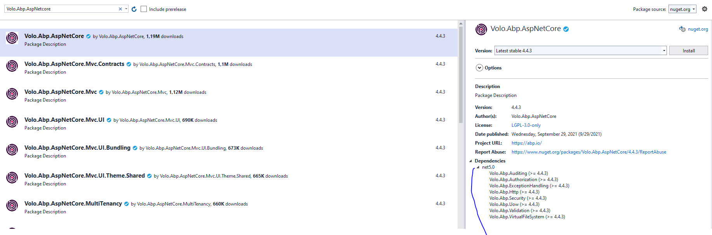Screen dimensions: 712x235
Task: Open the Package source dropdown
Action: [682, 9]
